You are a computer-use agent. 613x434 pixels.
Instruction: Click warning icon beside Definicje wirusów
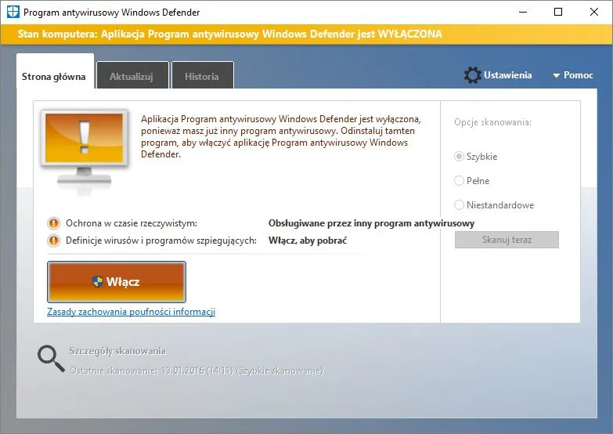(53, 241)
